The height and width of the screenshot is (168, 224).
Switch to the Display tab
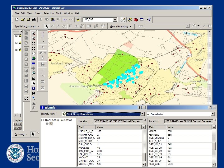[x=17, y=120]
